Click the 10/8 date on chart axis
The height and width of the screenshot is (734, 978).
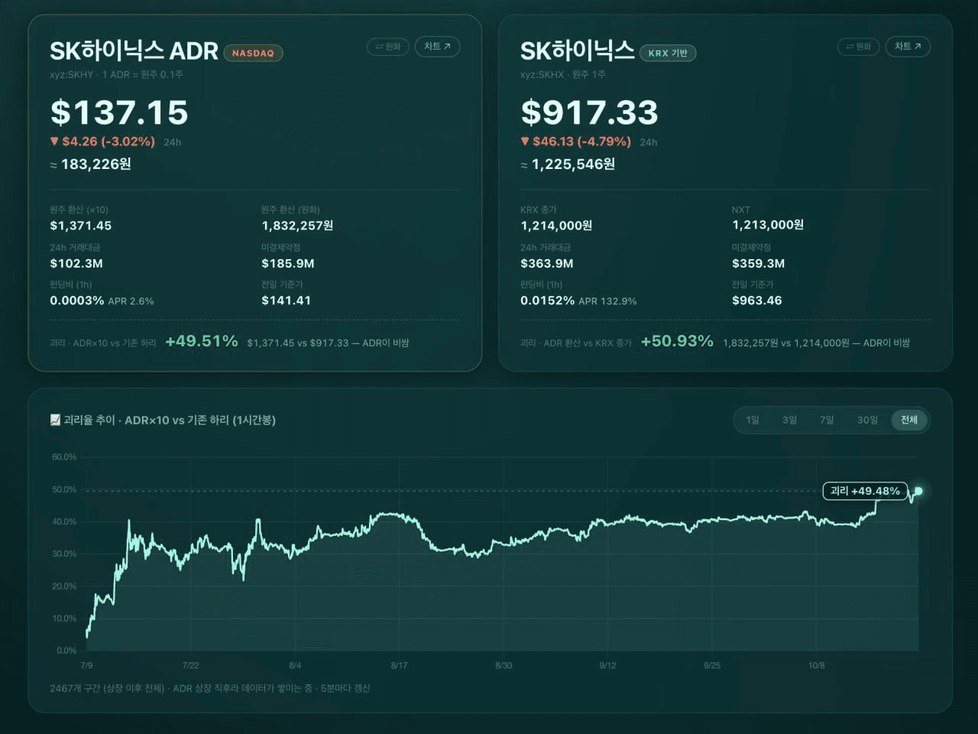coord(816,665)
